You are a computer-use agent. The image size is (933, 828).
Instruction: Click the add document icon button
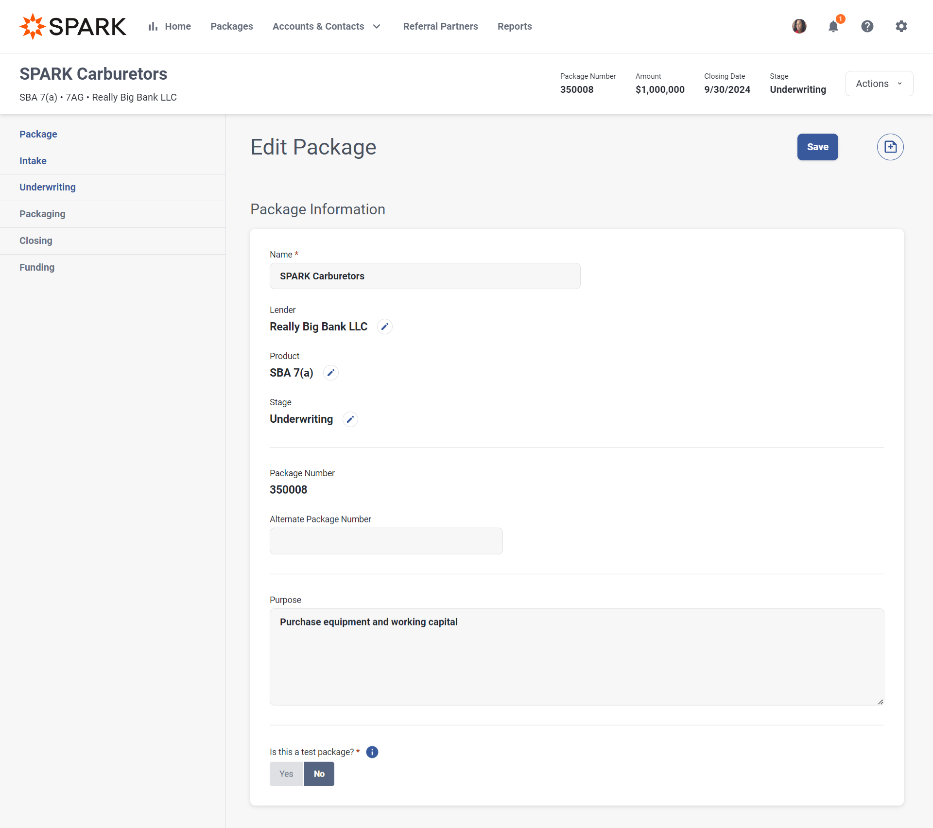pos(890,147)
